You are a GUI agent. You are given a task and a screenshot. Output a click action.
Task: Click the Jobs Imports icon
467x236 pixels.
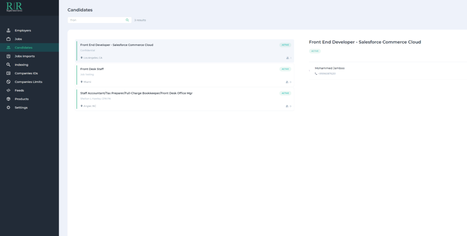point(8,56)
